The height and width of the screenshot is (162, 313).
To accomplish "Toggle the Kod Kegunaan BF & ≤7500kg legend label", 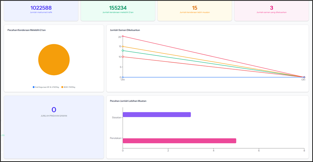I will [x=47, y=87].
